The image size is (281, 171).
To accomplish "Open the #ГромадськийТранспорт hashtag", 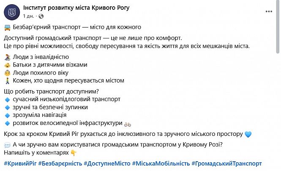I will [226, 163].
